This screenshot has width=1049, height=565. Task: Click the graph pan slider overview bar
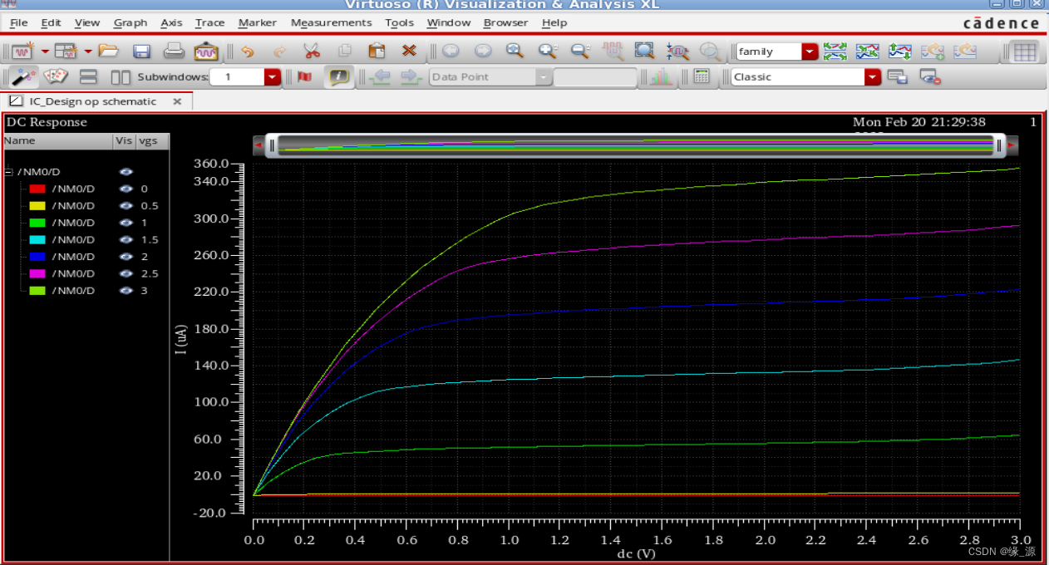636,145
